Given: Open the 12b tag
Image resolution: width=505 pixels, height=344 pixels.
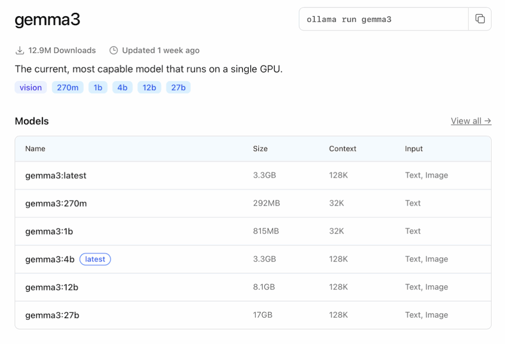Looking at the screenshot, I should click(149, 88).
